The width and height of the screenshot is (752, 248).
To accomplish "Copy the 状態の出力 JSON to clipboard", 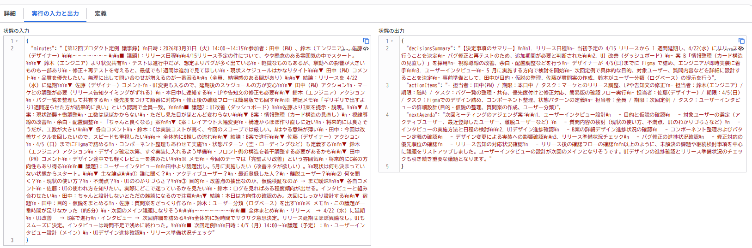I will point(741,41).
